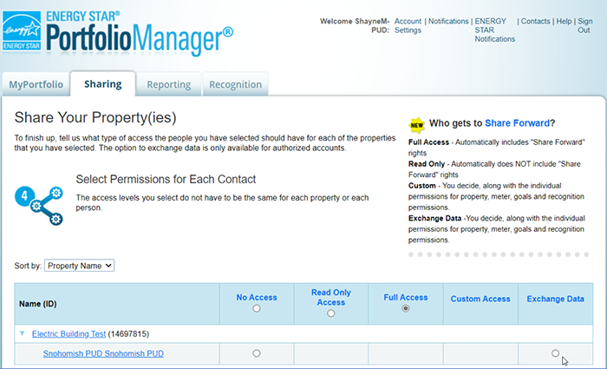The image size is (607, 369).
Task: Click the property ID (14697815) text
Action: [x=128, y=333]
